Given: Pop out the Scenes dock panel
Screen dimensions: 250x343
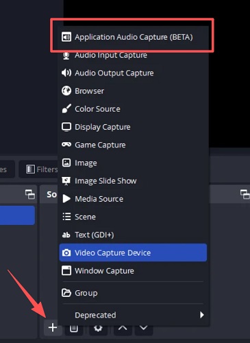Looking at the screenshot, I should click(30, 194).
